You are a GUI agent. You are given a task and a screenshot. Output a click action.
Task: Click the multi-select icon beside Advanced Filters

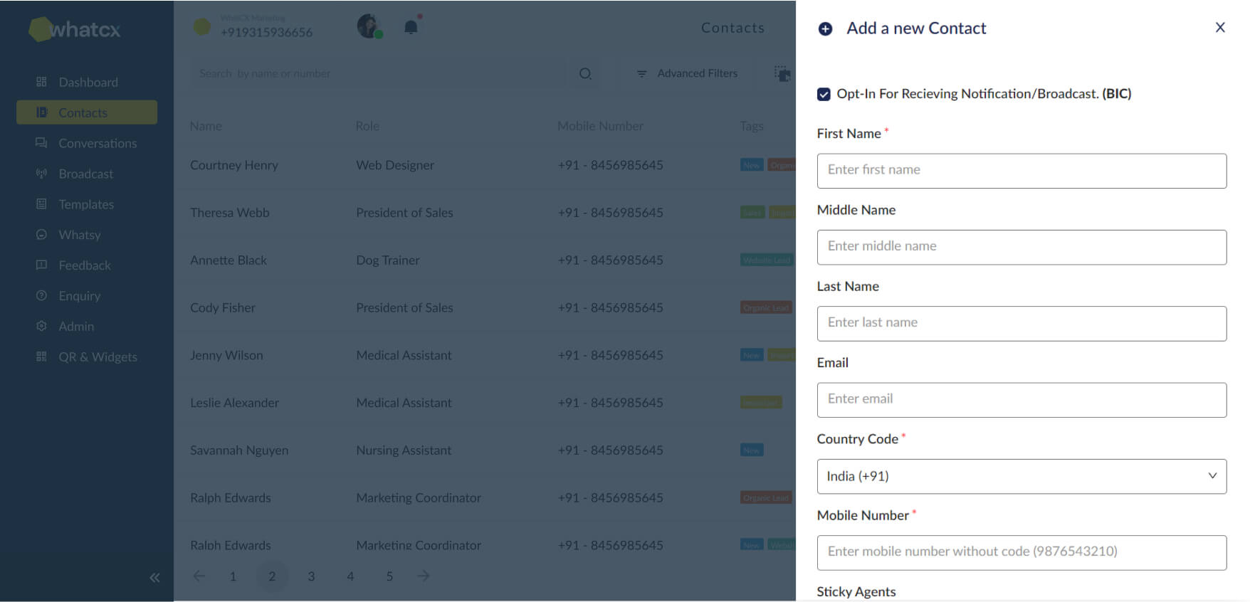point(782,73)
